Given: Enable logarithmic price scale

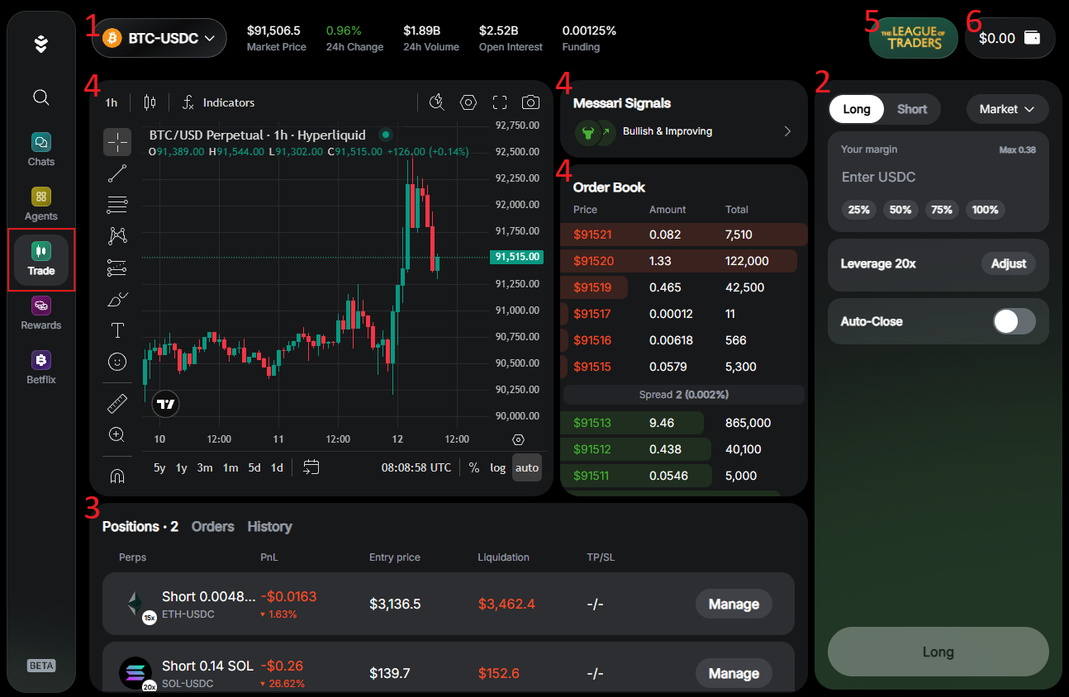Looking at the screenshot, I should click(497, 467).
